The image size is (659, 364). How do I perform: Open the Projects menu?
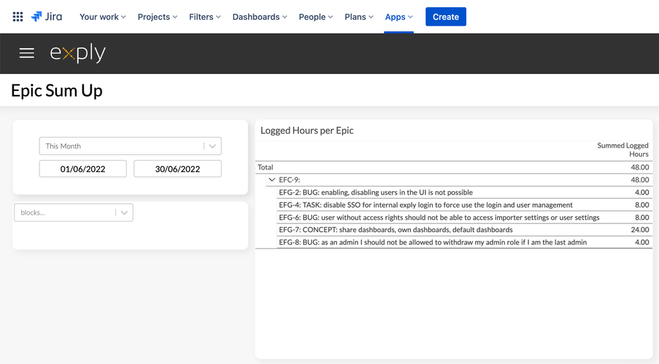point(158,16)
